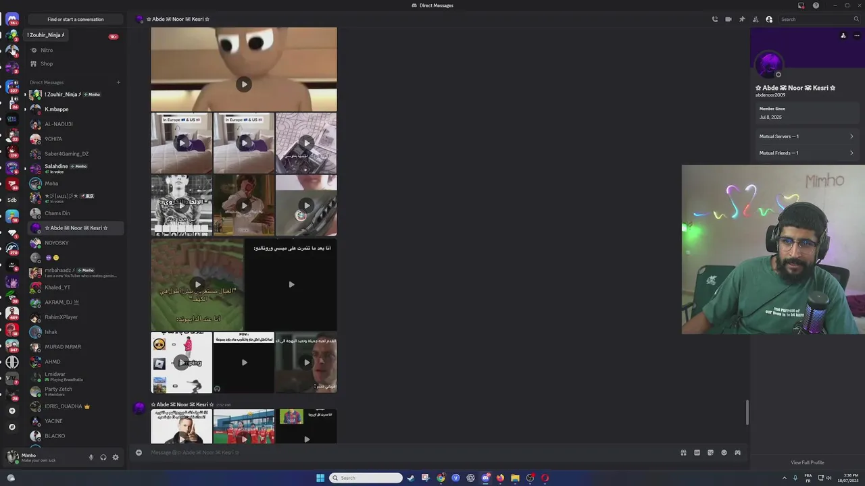Play the Minecraft landscape video
Image resolution: width=865 pixels, height=486 pixels.
tap(197, 284)
